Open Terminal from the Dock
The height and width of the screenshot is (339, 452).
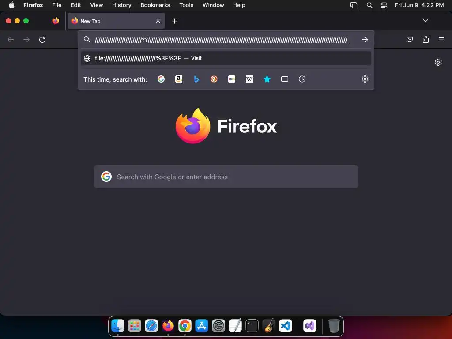coord(252,326)
